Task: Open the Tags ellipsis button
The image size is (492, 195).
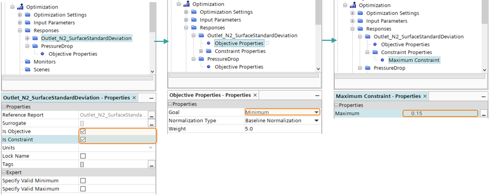Action: point(152,164)
